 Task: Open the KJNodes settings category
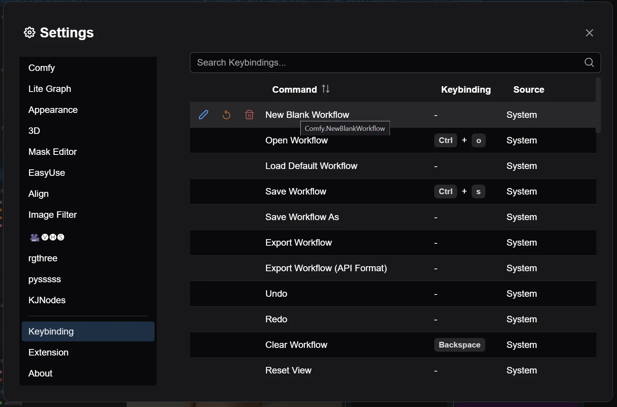(x=47, y=300)
